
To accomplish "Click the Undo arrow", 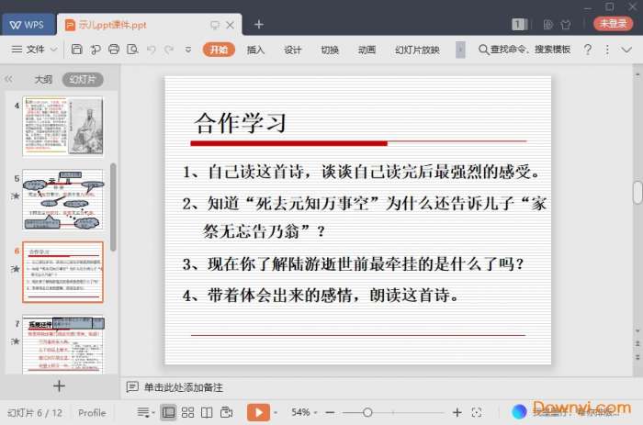I will (152, 50).
